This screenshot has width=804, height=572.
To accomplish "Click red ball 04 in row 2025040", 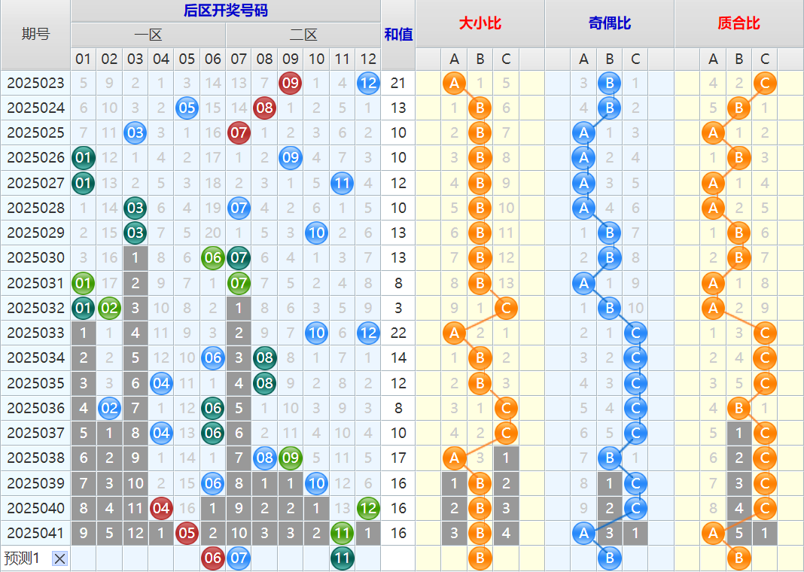I will [x=161, y=508].
